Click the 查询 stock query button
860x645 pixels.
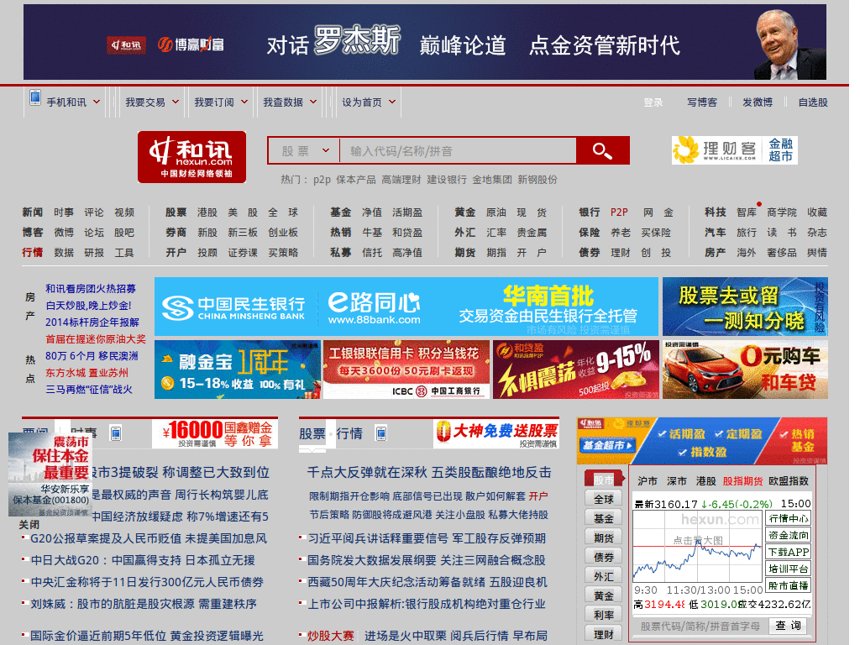click(x=788, y=625)
